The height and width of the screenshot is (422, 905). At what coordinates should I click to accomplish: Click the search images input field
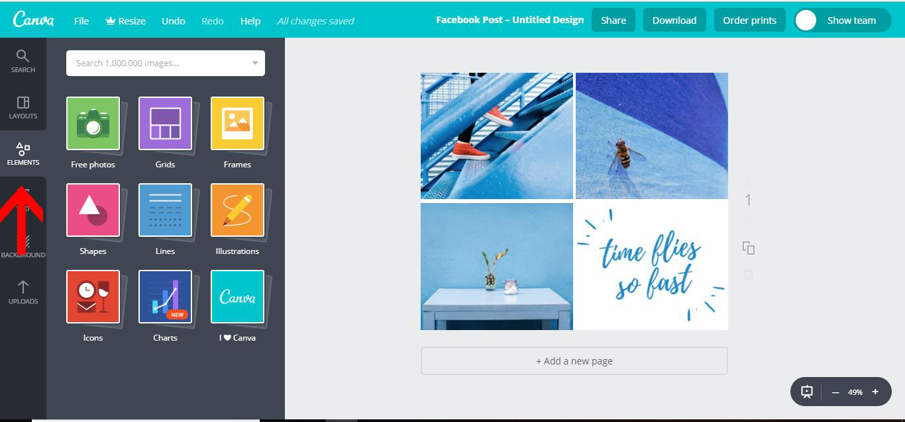tap(152, 62)
